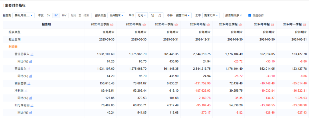309x118 pixels.
Task: Open PDF icon for 2025年三季报
Action: pos(112,24)
